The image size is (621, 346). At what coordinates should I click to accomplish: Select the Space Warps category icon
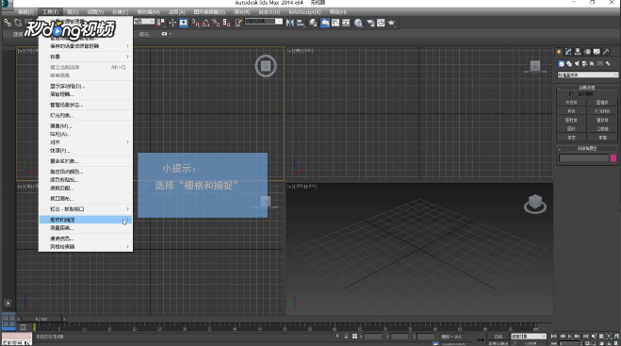click(x=600, y=63)
